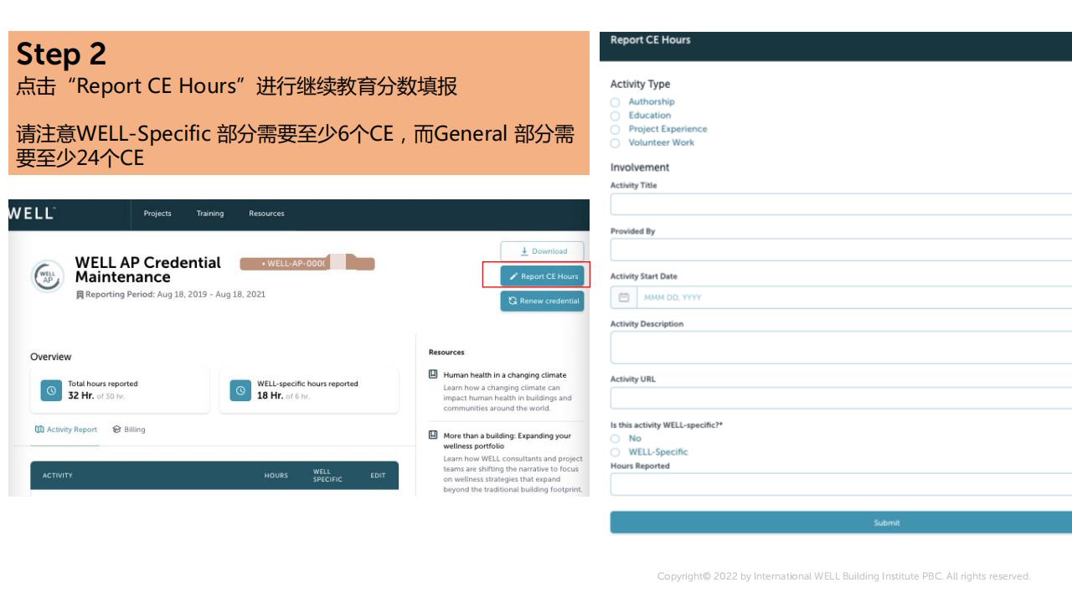
Task: Click the Provided By input field
Action: point(841,250)
